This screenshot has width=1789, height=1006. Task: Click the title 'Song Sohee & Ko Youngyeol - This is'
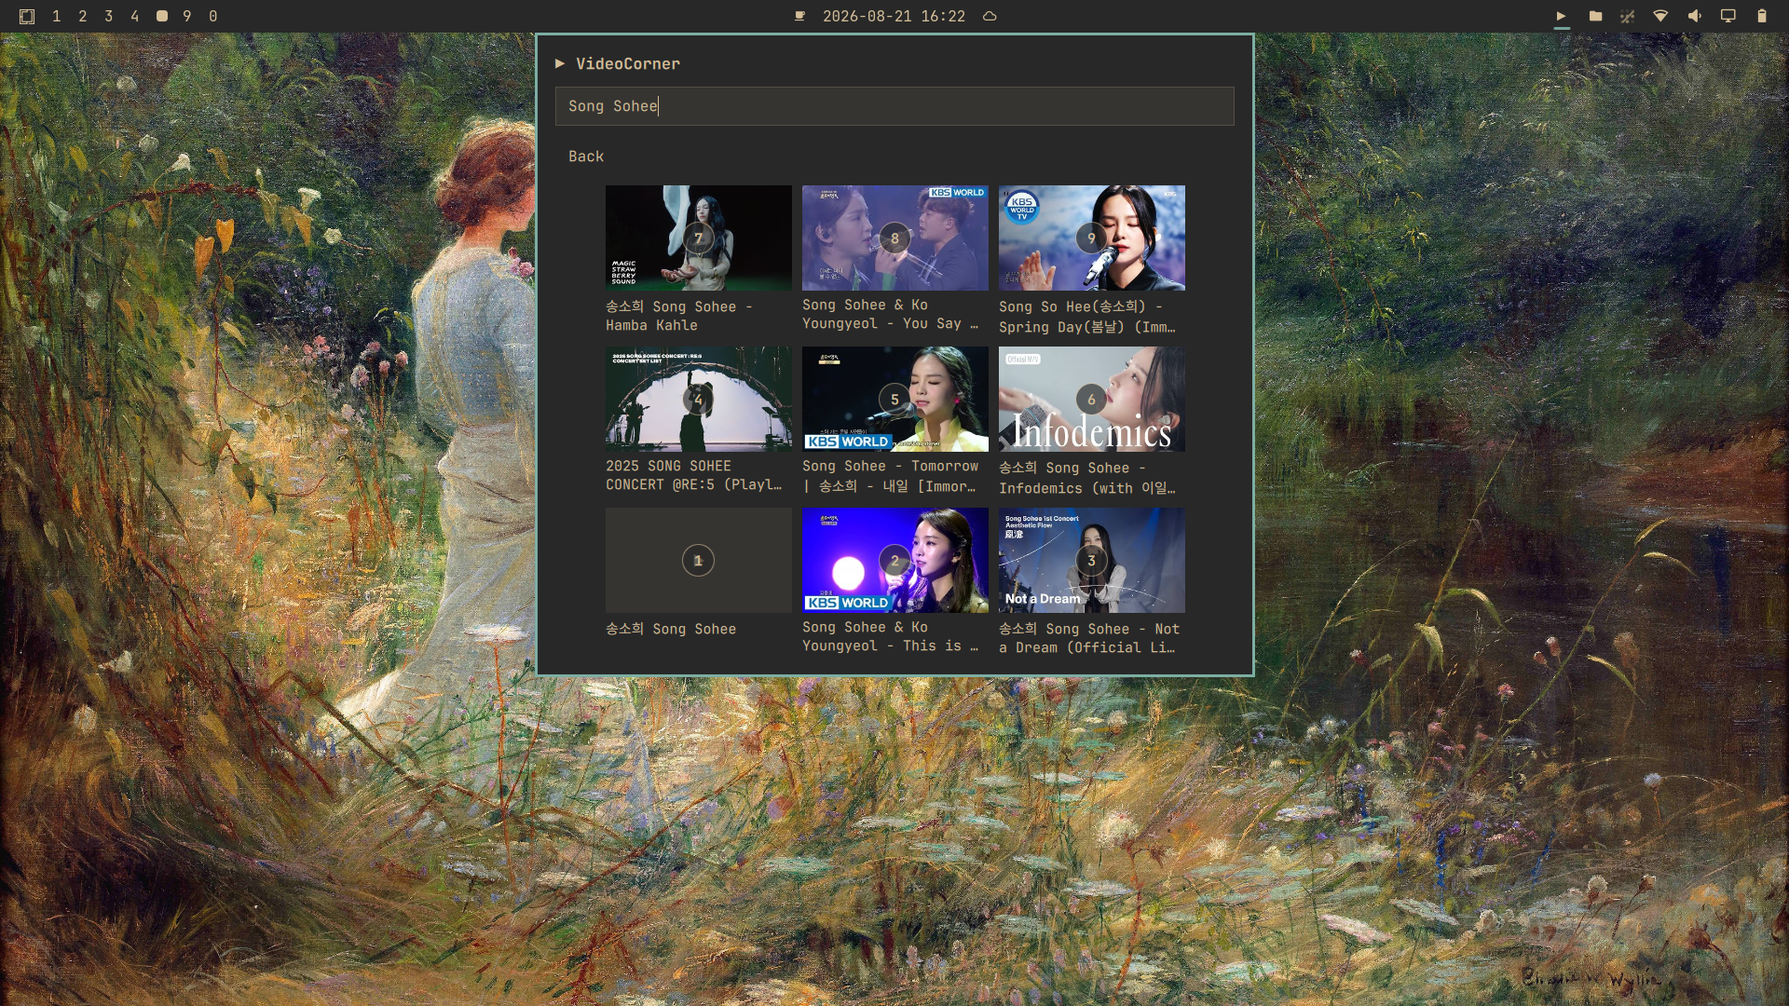(891, 636)
